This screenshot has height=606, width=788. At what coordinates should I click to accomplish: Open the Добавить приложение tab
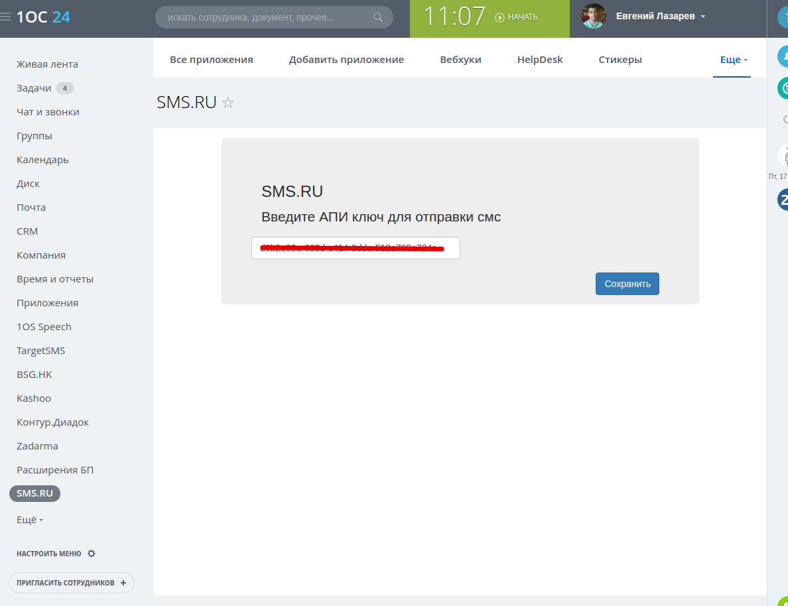coord(346,60)
